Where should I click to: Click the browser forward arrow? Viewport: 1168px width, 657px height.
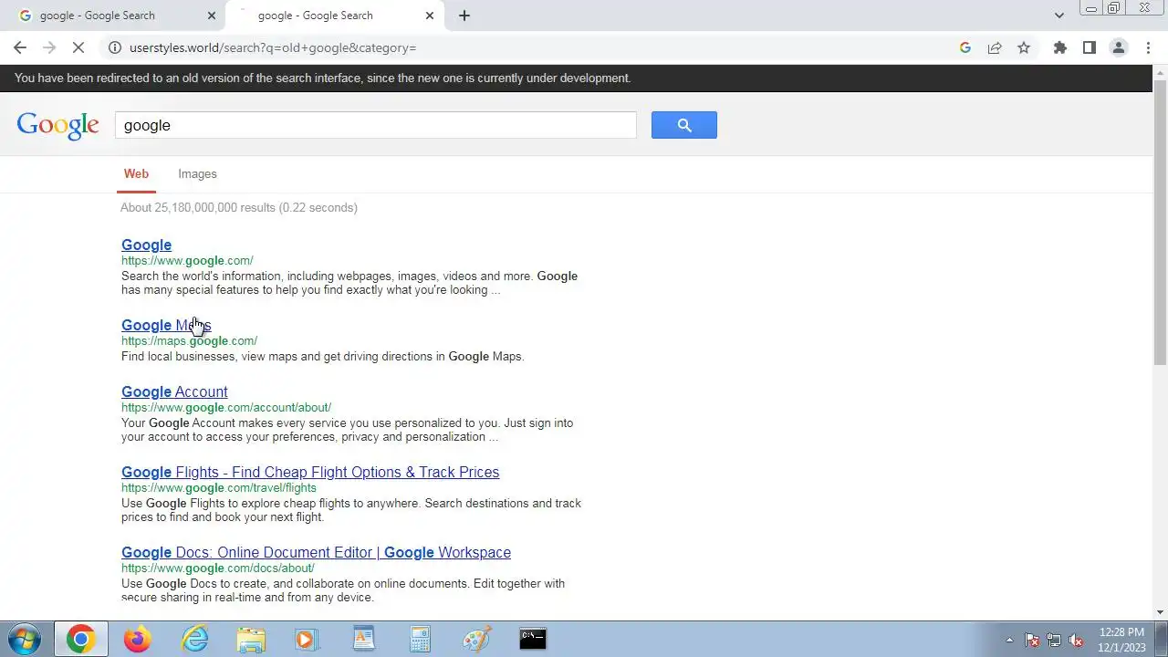49,47
